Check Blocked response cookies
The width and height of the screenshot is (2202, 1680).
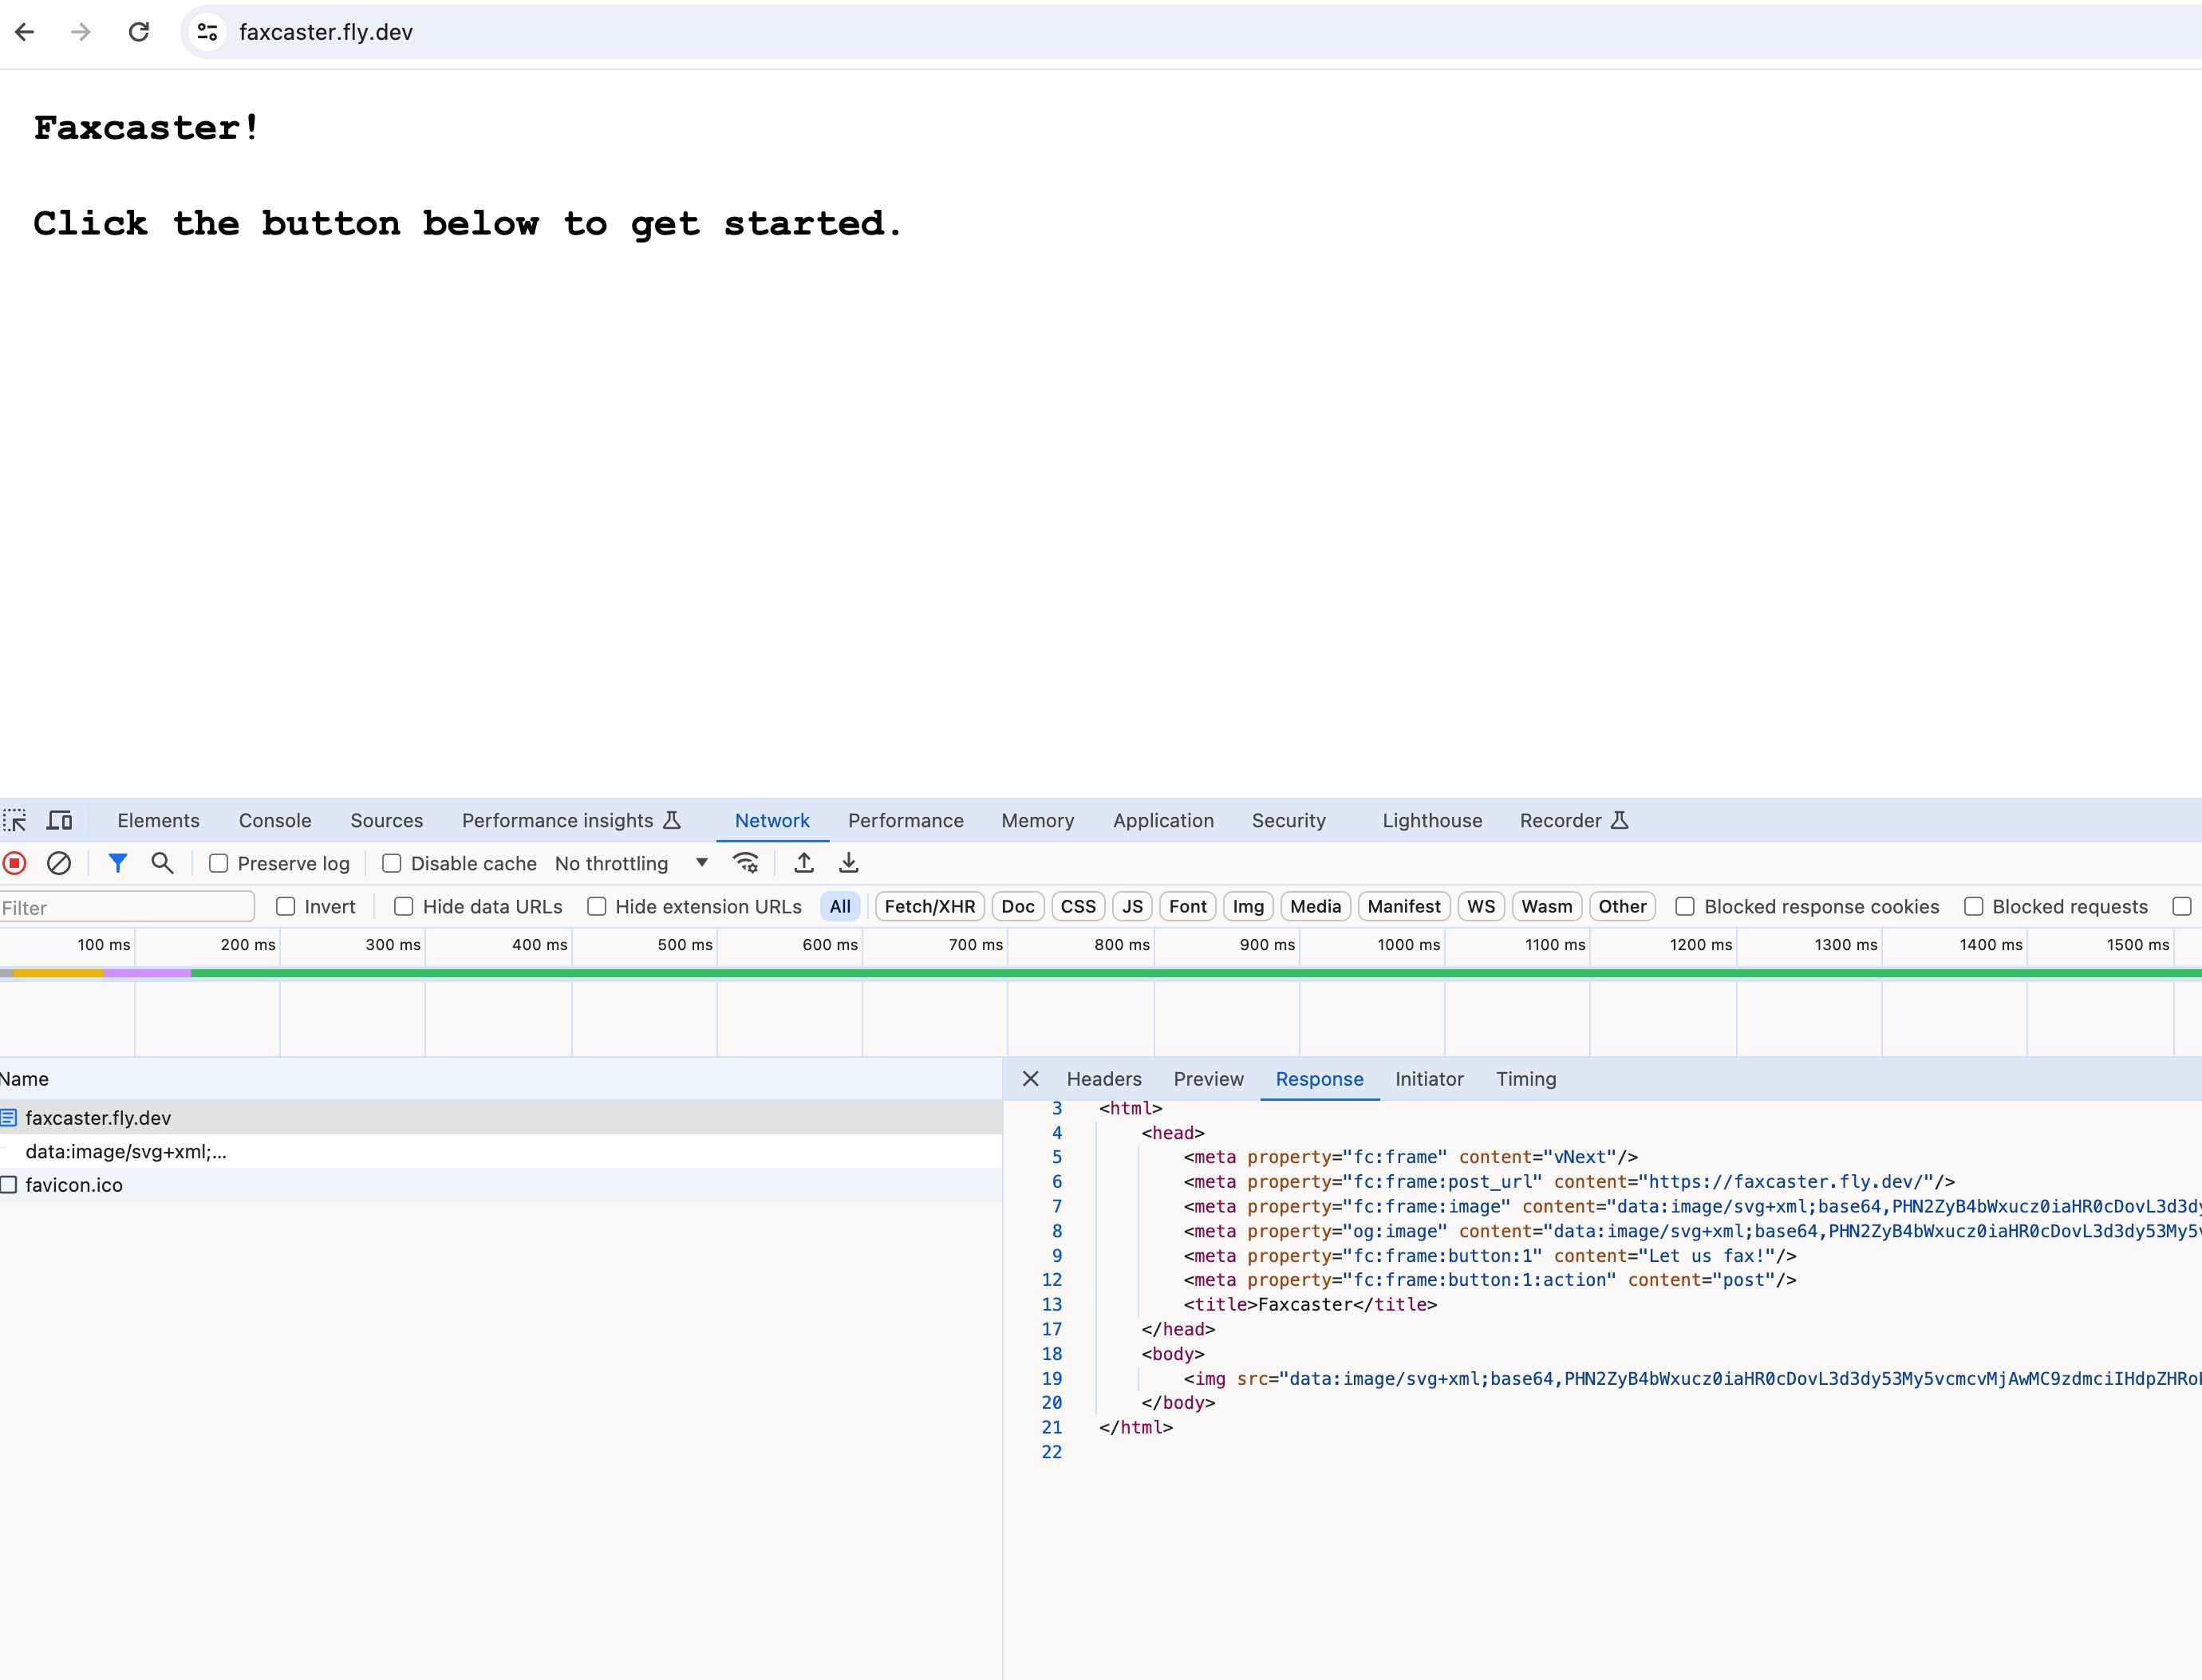pyautogui.click(x=1685, y=906)
